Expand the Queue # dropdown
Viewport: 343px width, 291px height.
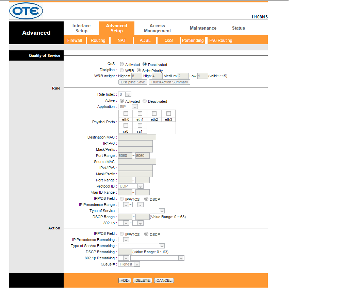[x=129, y=264]
